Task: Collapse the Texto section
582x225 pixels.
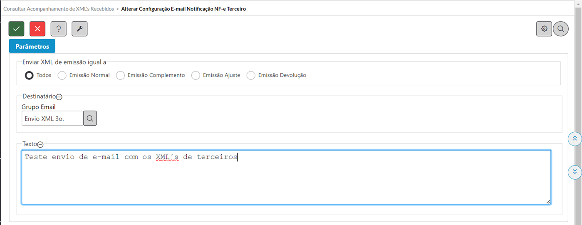Action: tap(40, 144)
